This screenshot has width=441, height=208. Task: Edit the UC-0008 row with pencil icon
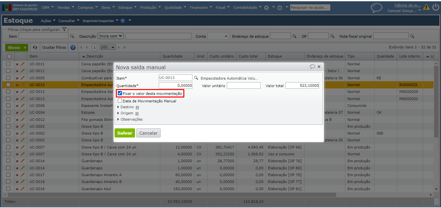22,106
